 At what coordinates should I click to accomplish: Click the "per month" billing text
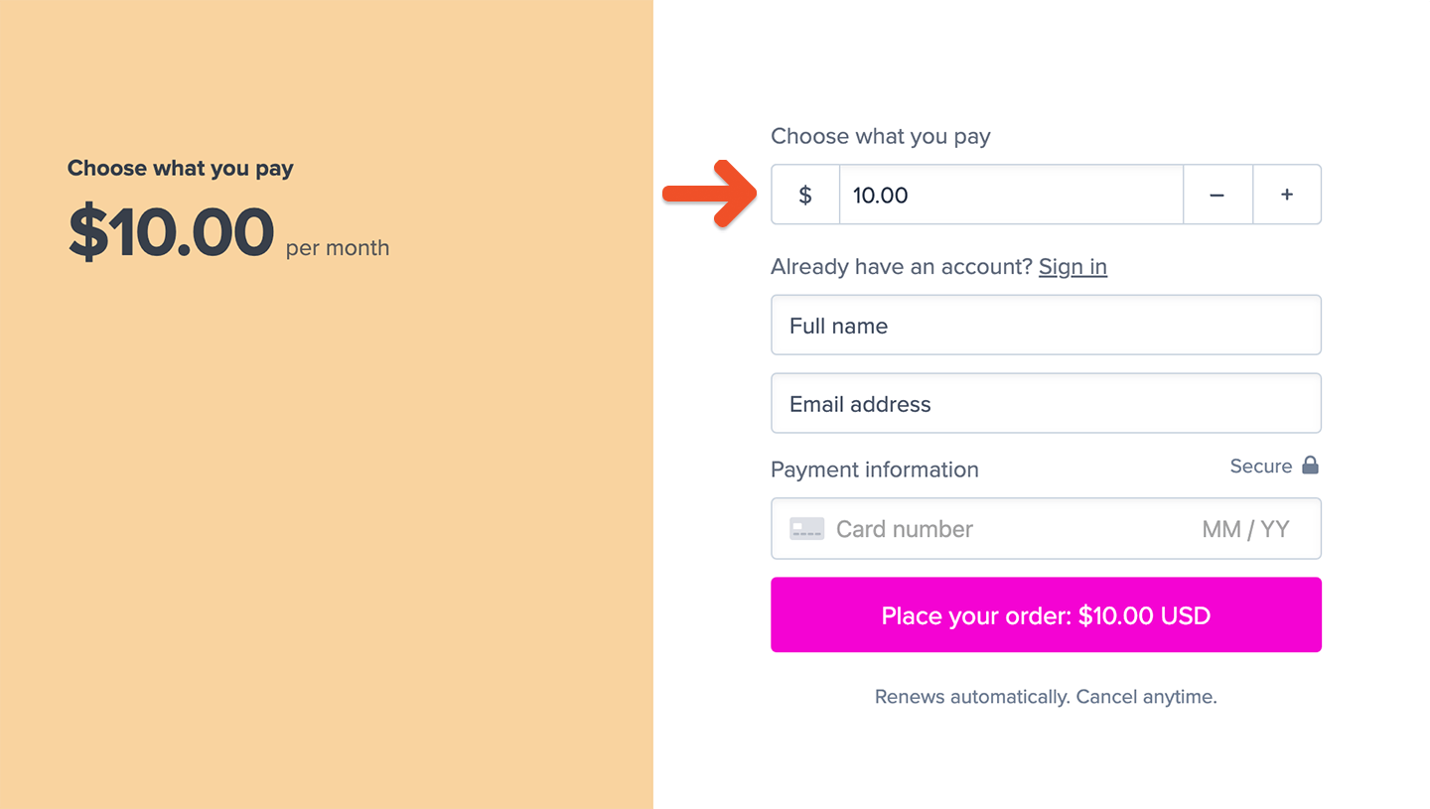[x=338, y=248]
